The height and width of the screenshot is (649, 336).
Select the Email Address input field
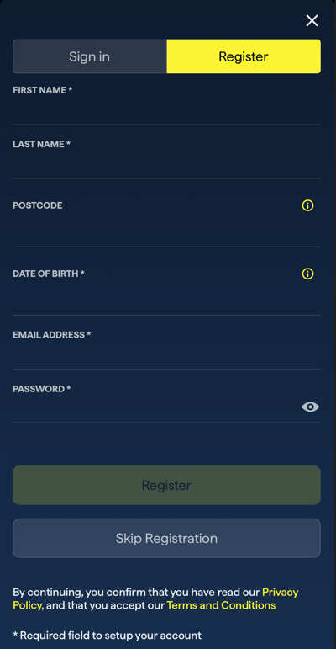pos(166,356)
